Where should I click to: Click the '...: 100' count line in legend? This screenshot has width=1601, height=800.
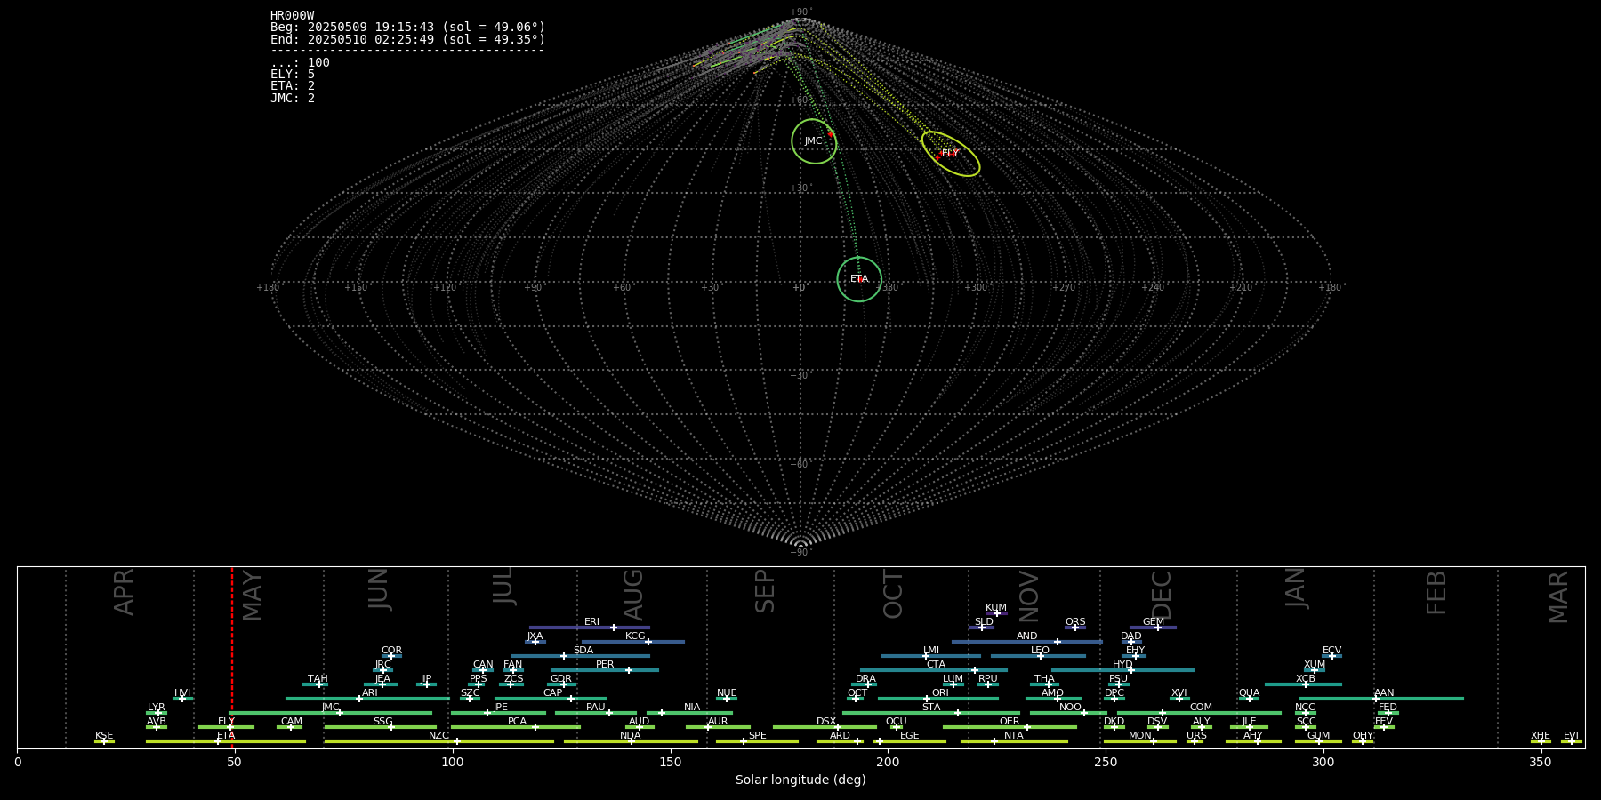click(300, 63)
